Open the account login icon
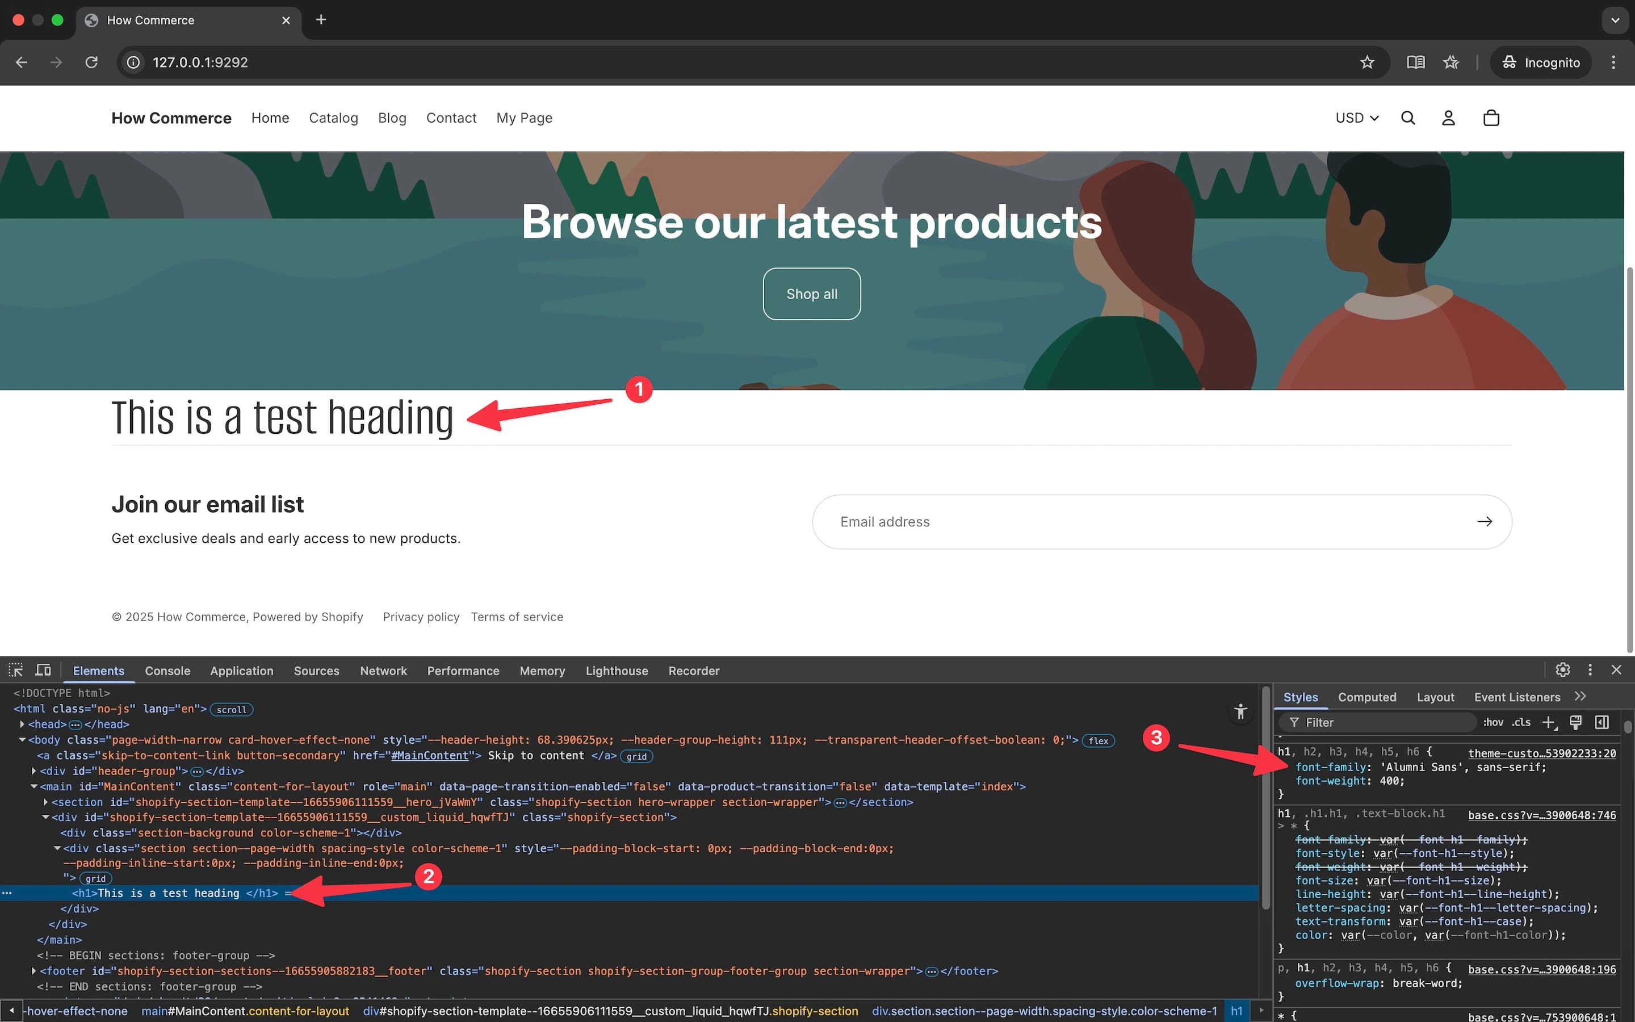1635x1022 pixels. coord(1448,118)
